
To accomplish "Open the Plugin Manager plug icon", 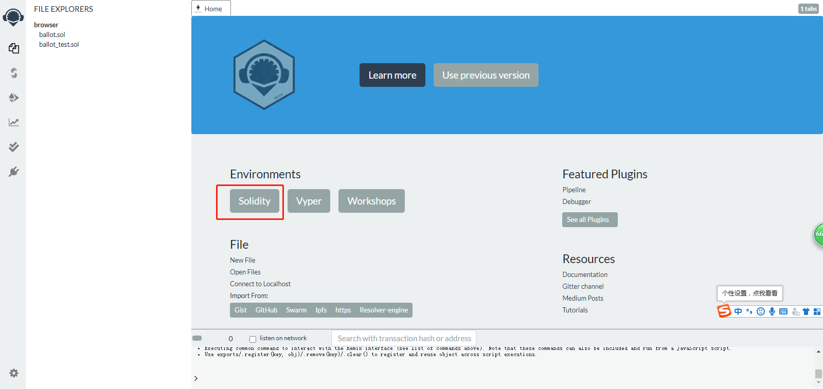I will tap(14, 172).
